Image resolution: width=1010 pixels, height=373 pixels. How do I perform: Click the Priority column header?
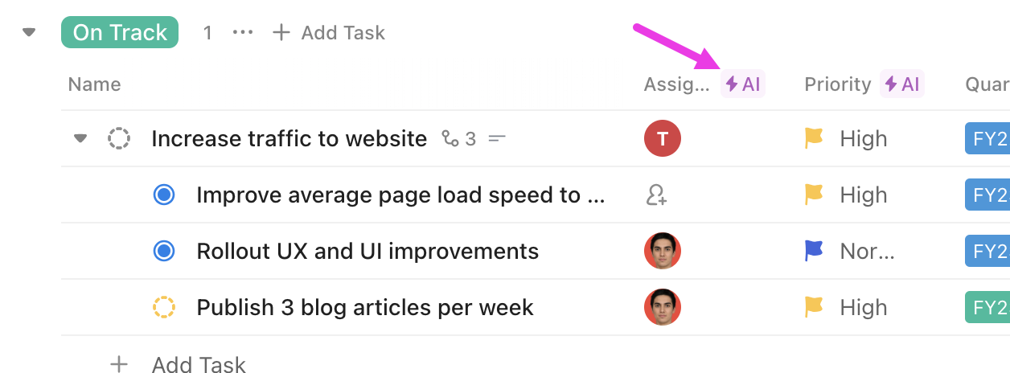[x=838, y=84]
